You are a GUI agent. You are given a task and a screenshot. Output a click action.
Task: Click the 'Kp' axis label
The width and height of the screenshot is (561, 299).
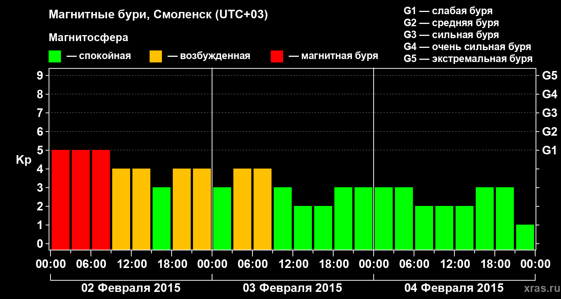pos(24,160)
